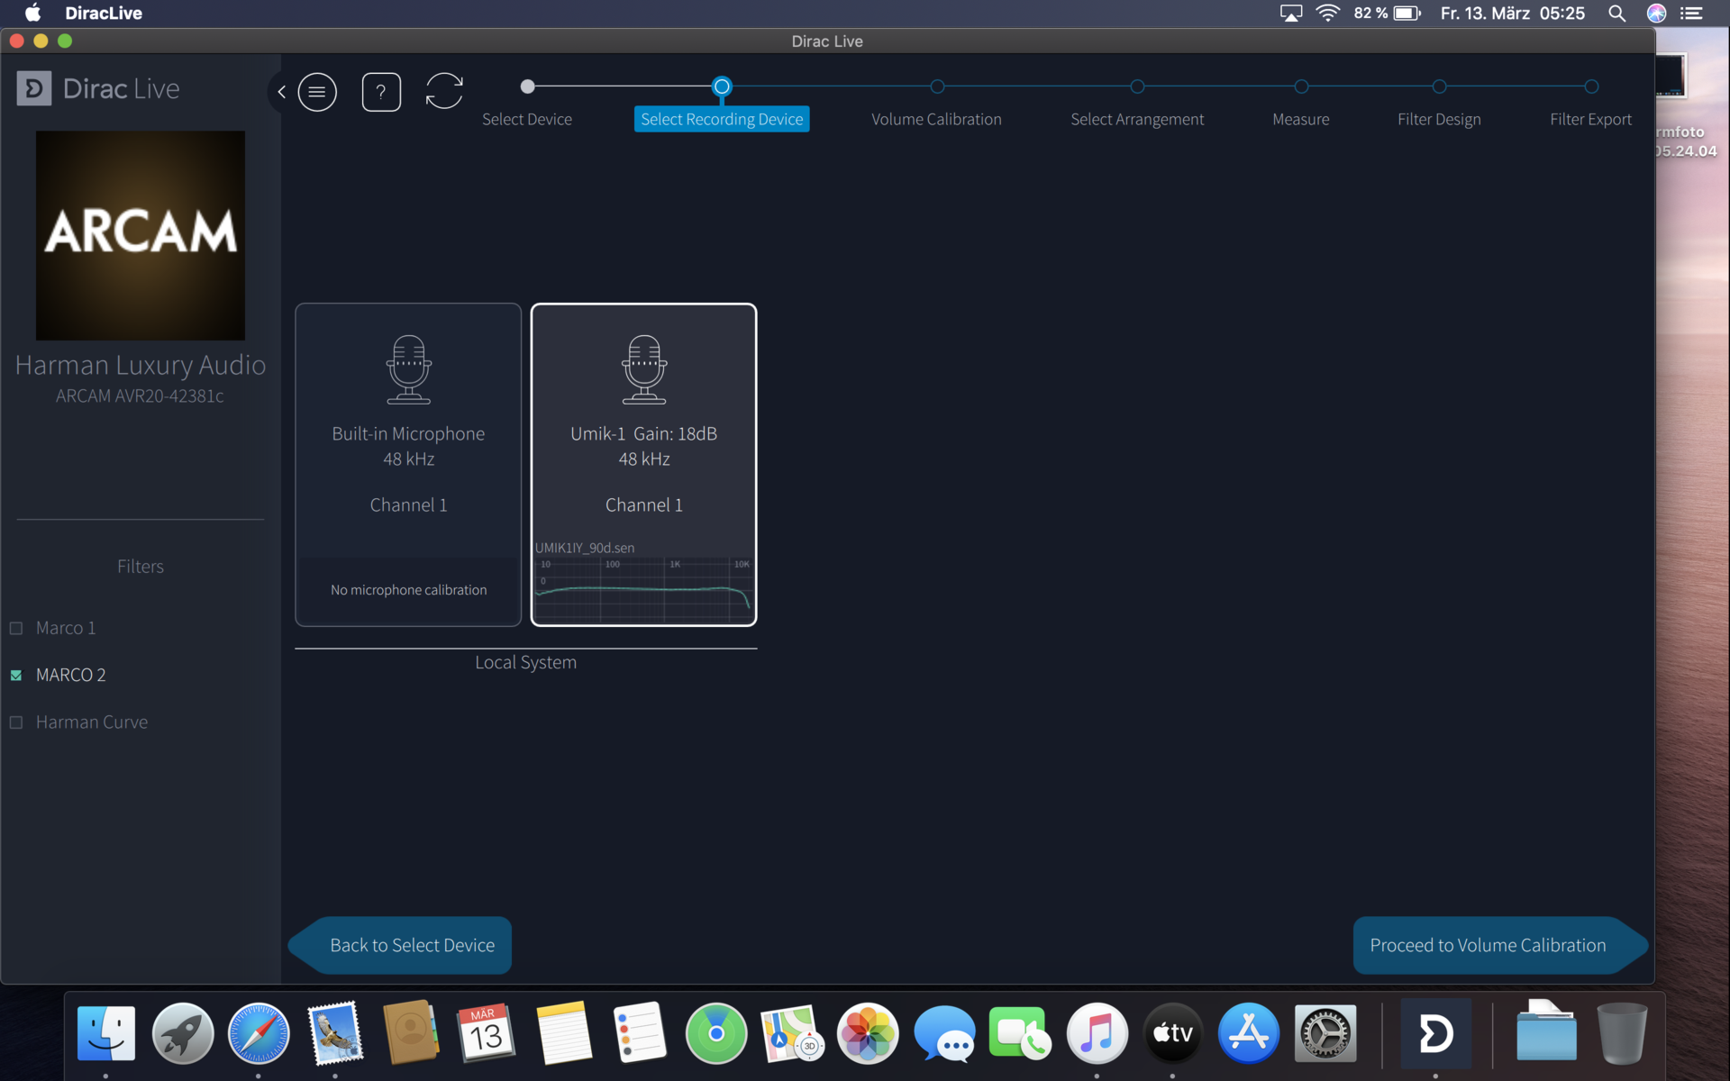The height and width of the screenshot is (1081, 1730).
Task: Click the Harman Luxury Audio label
Action: pos(141,365)
